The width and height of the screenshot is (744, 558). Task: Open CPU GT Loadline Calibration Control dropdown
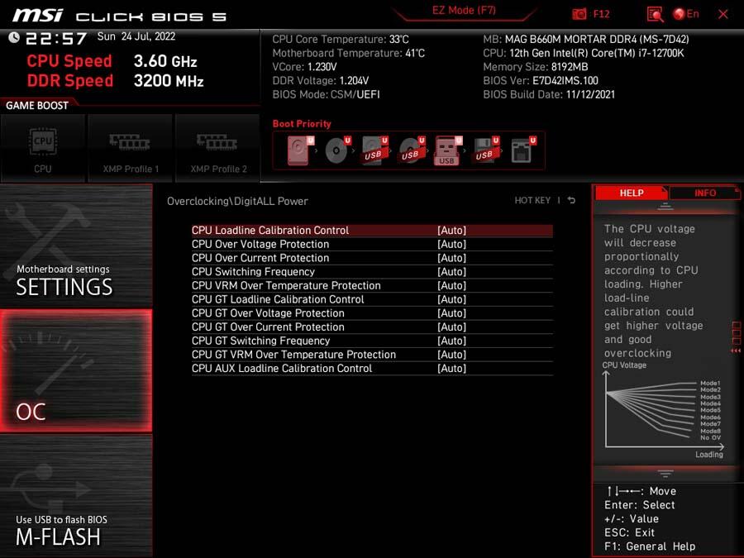pyautogui.click(x=372, y=299)
